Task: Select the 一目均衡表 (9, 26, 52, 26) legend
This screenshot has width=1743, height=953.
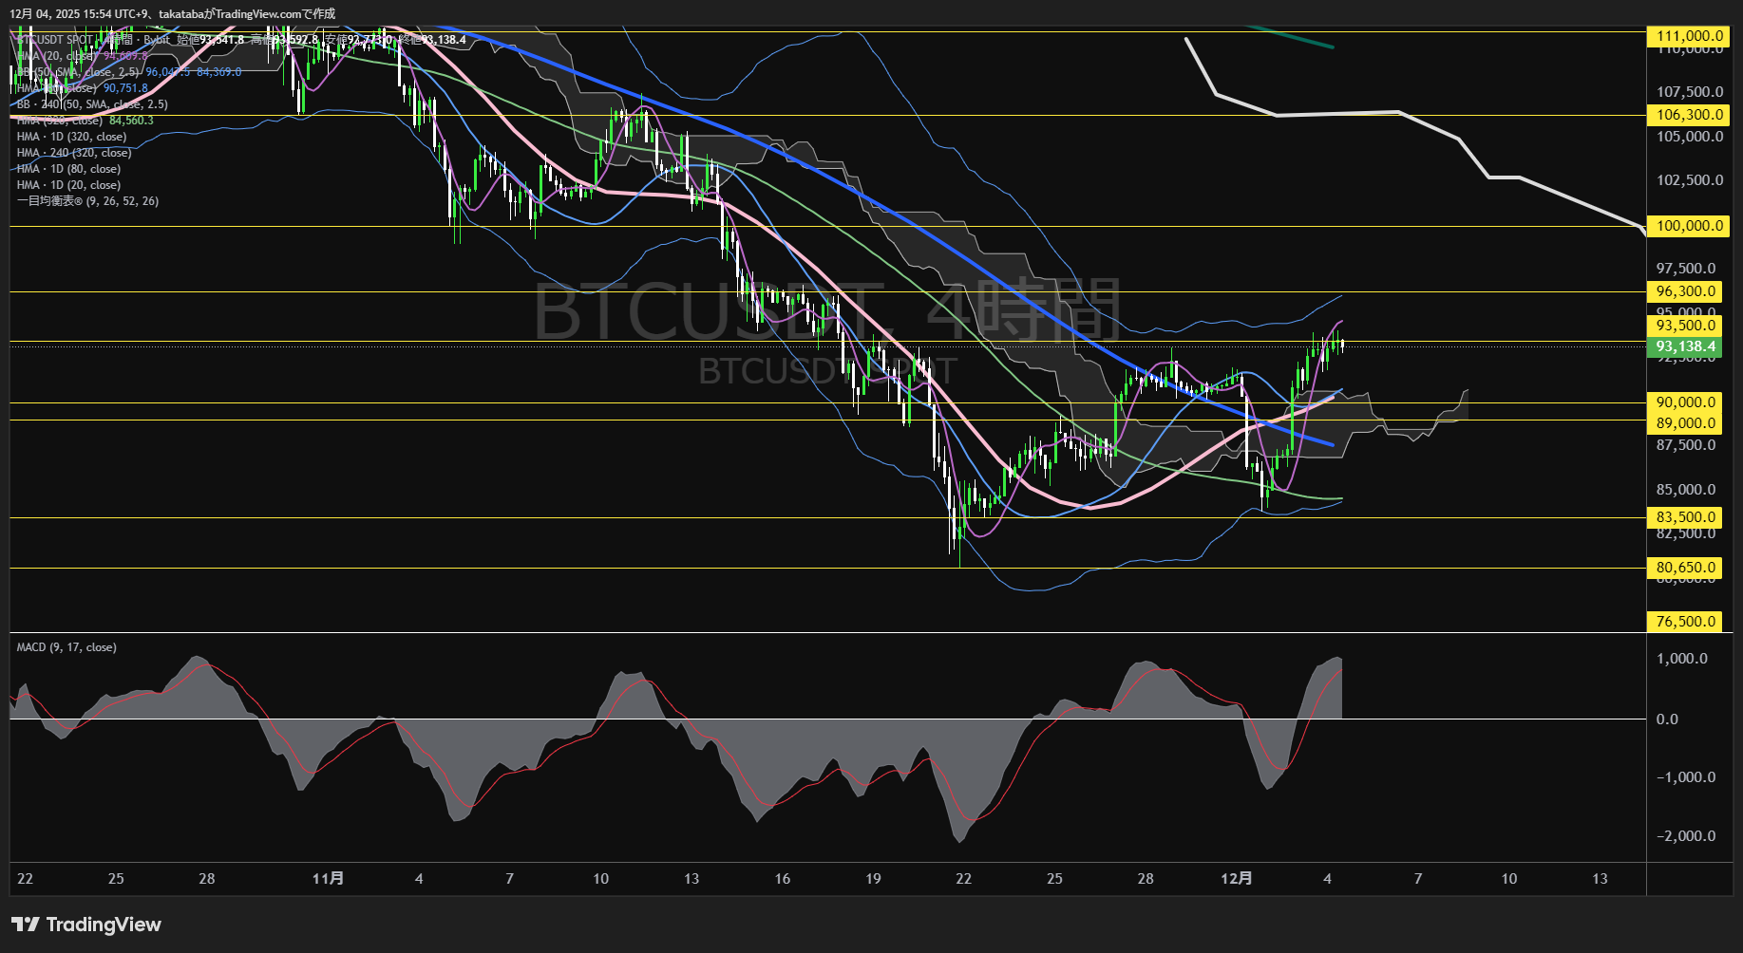Action: tap(85, 200)
